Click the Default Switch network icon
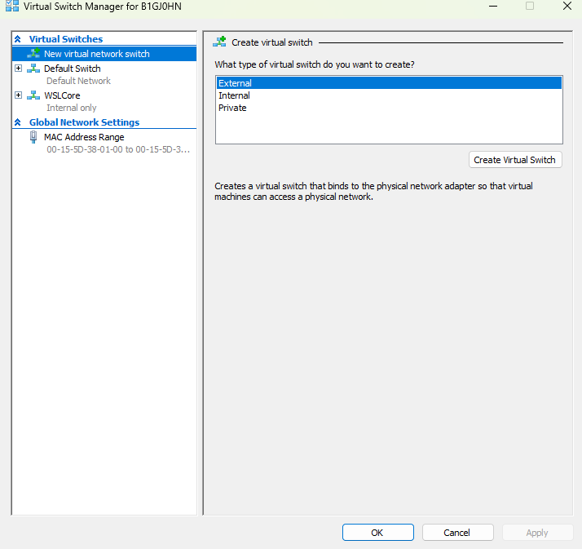 click(33, 69)
